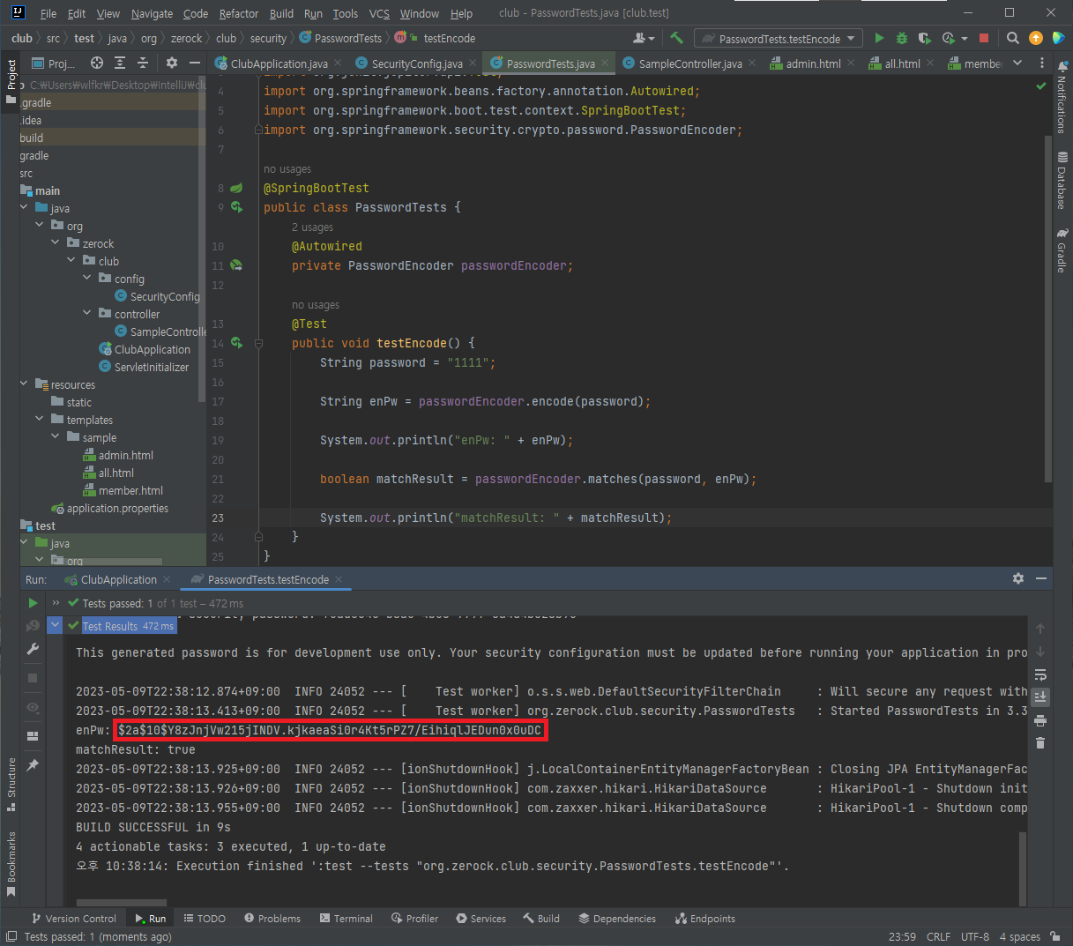Collapse the zerock package in the tree

[56, 242]
